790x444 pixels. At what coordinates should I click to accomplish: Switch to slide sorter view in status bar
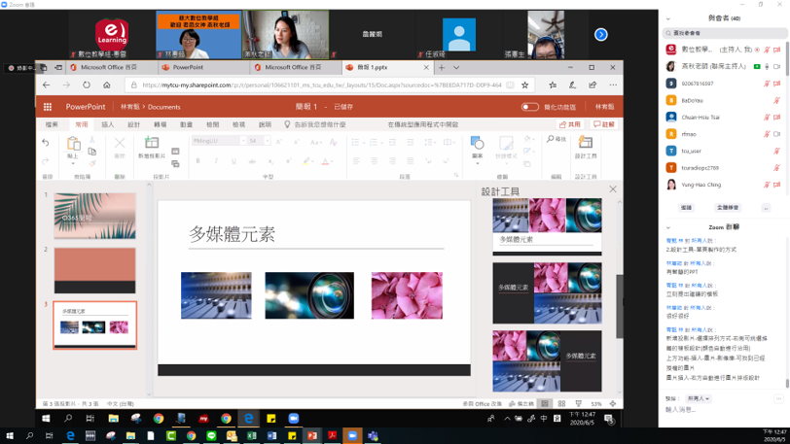click(561, 403)
